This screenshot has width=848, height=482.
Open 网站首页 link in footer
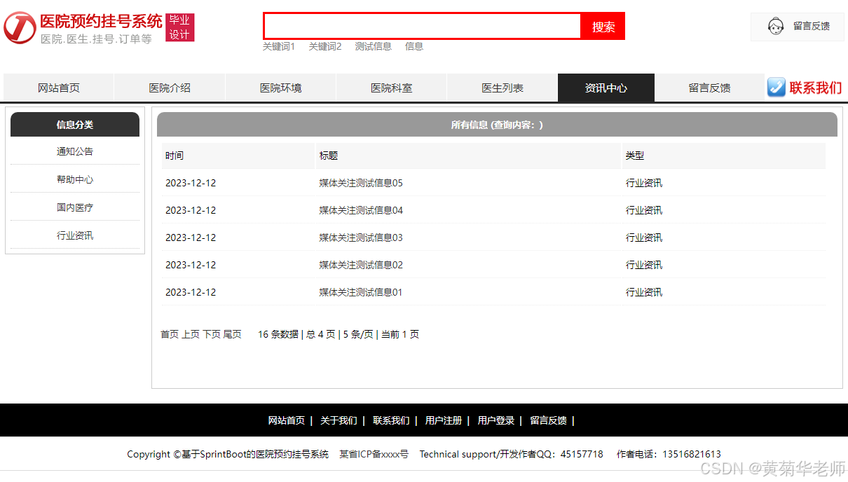[x=287, y=420]
